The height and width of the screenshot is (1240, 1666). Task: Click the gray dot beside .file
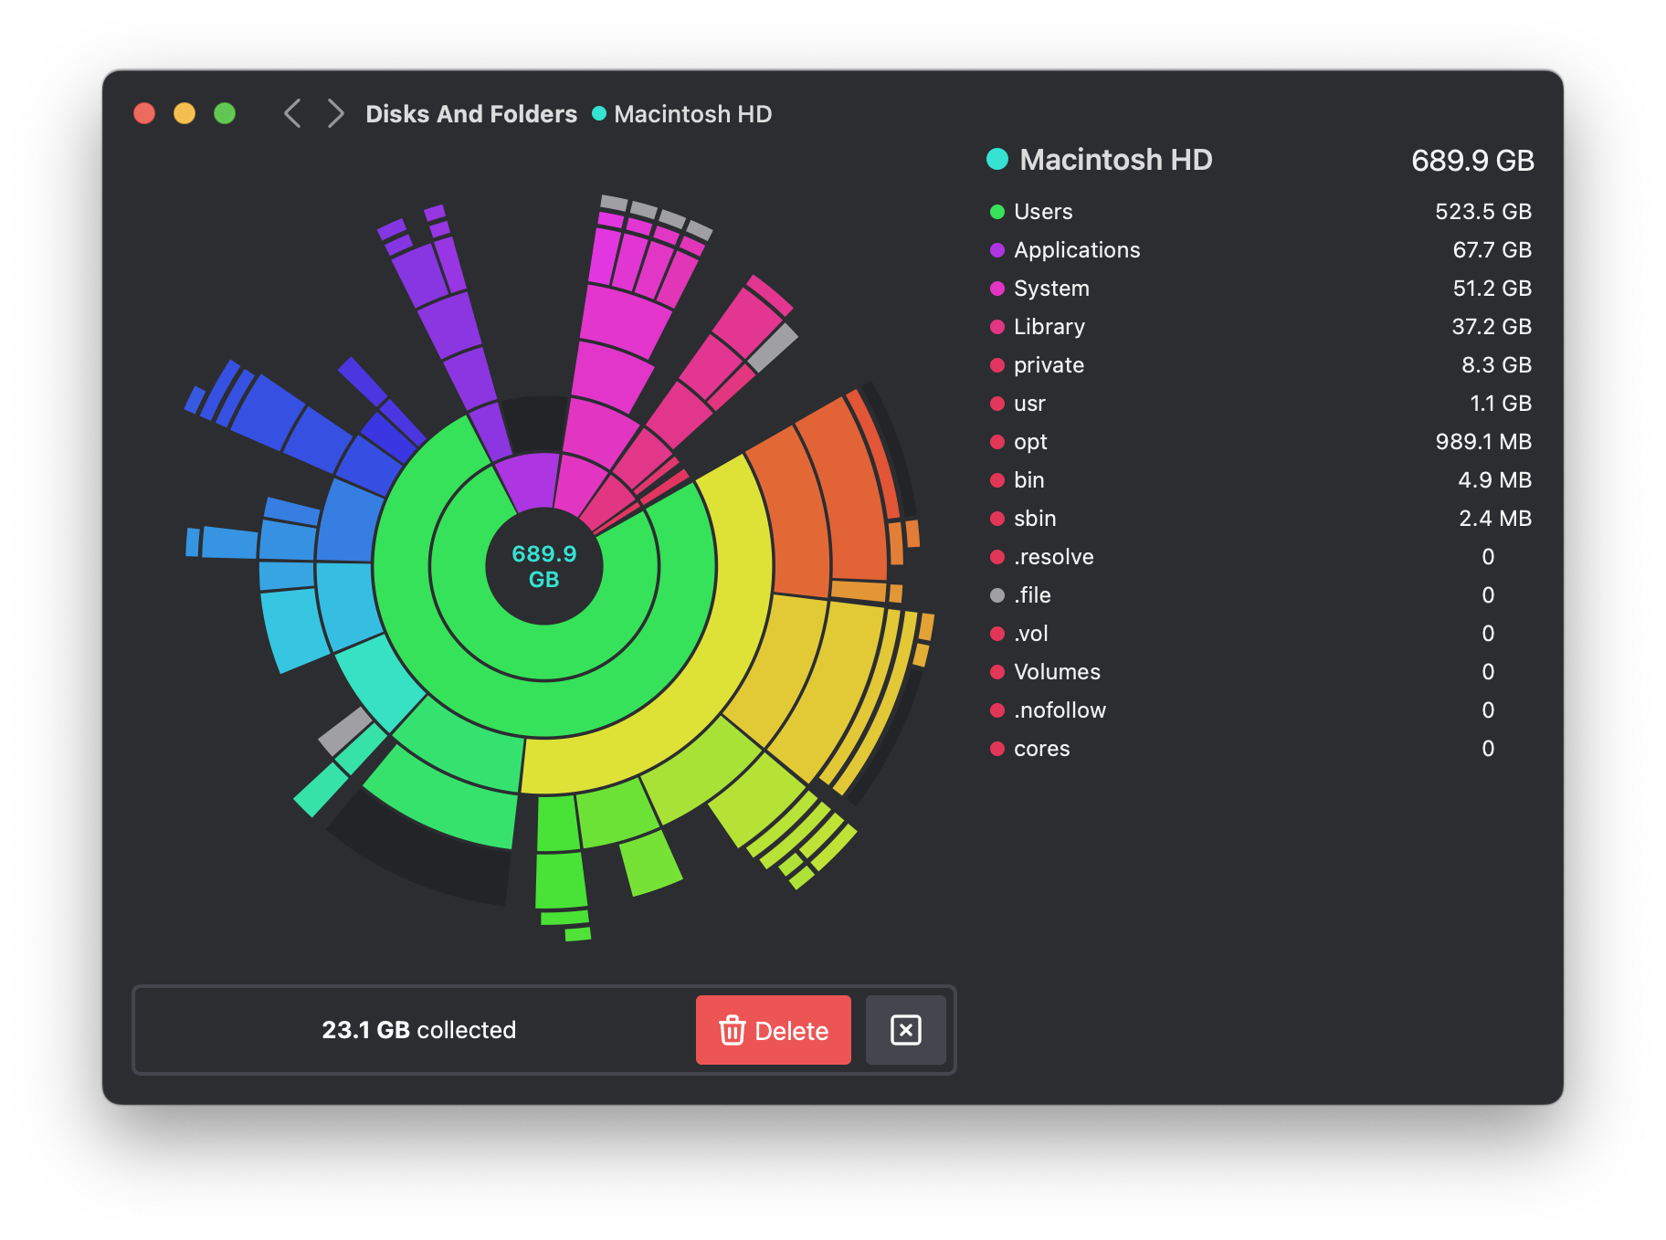pyautogui.click(x=997, y=595)
